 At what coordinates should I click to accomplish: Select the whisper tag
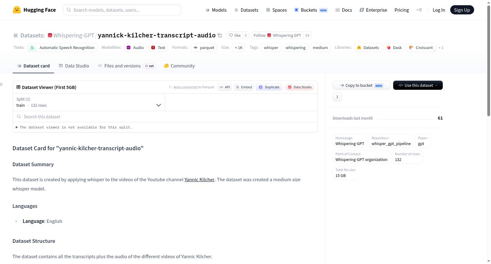[x=271, y=48]
